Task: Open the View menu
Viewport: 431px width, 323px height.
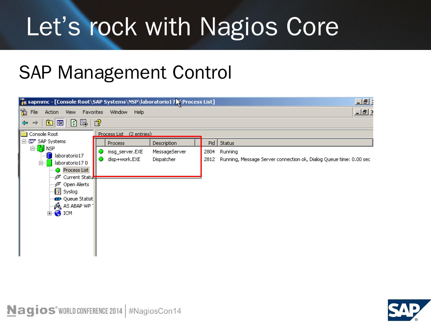Action: (71, 112)
